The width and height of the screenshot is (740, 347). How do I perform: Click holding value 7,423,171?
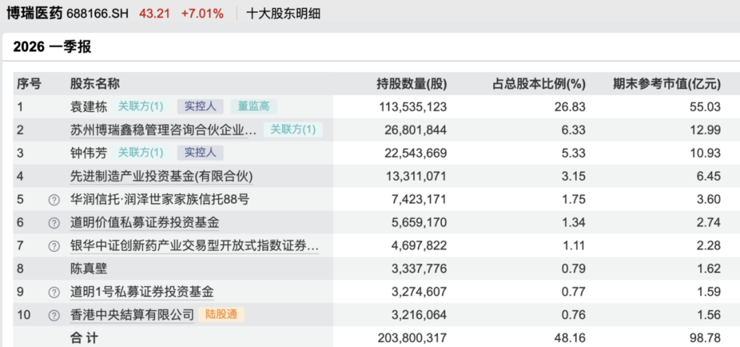(x=419, y=199)
